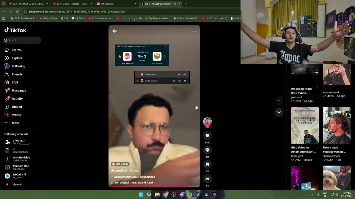This screenshot has width=355, height=199.
Task: Open the tab search dropdown
Action: click(x=3, y=4)
